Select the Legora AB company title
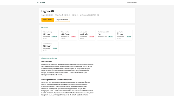Image resolution: width=174 pixels, height=96 pixels. [48, 11]
